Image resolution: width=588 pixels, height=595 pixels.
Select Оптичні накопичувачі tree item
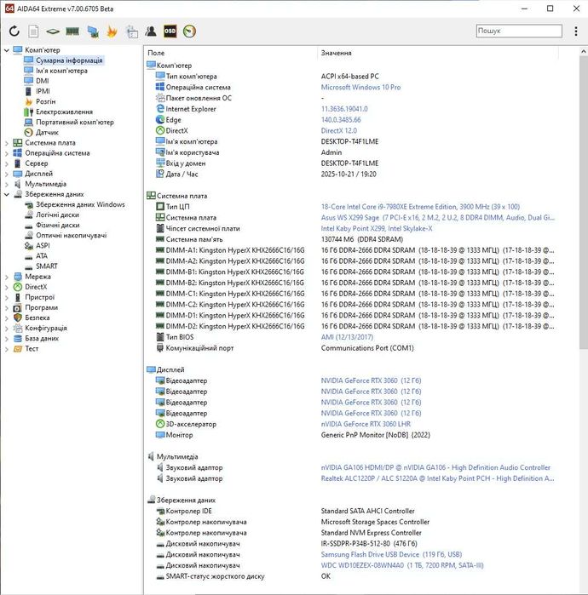click(71, 235)
